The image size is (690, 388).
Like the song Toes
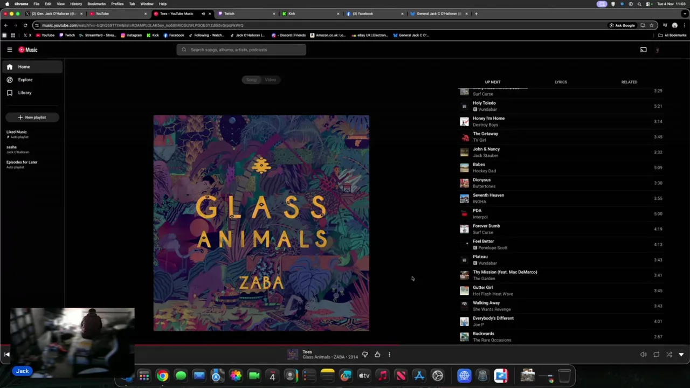click(x=377, y=355)
